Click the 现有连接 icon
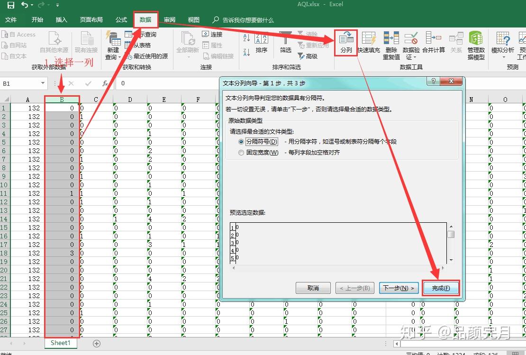Image resolution: width=526 pixels, height=355 pixels. pyautogui.click(x=86, y=42)
